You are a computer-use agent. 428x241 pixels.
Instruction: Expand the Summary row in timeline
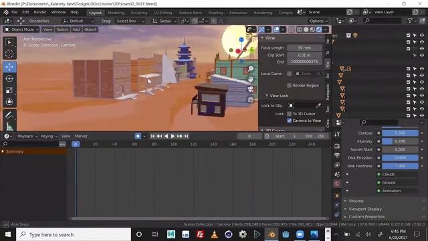pyautogui.click(x=3, y=151)
